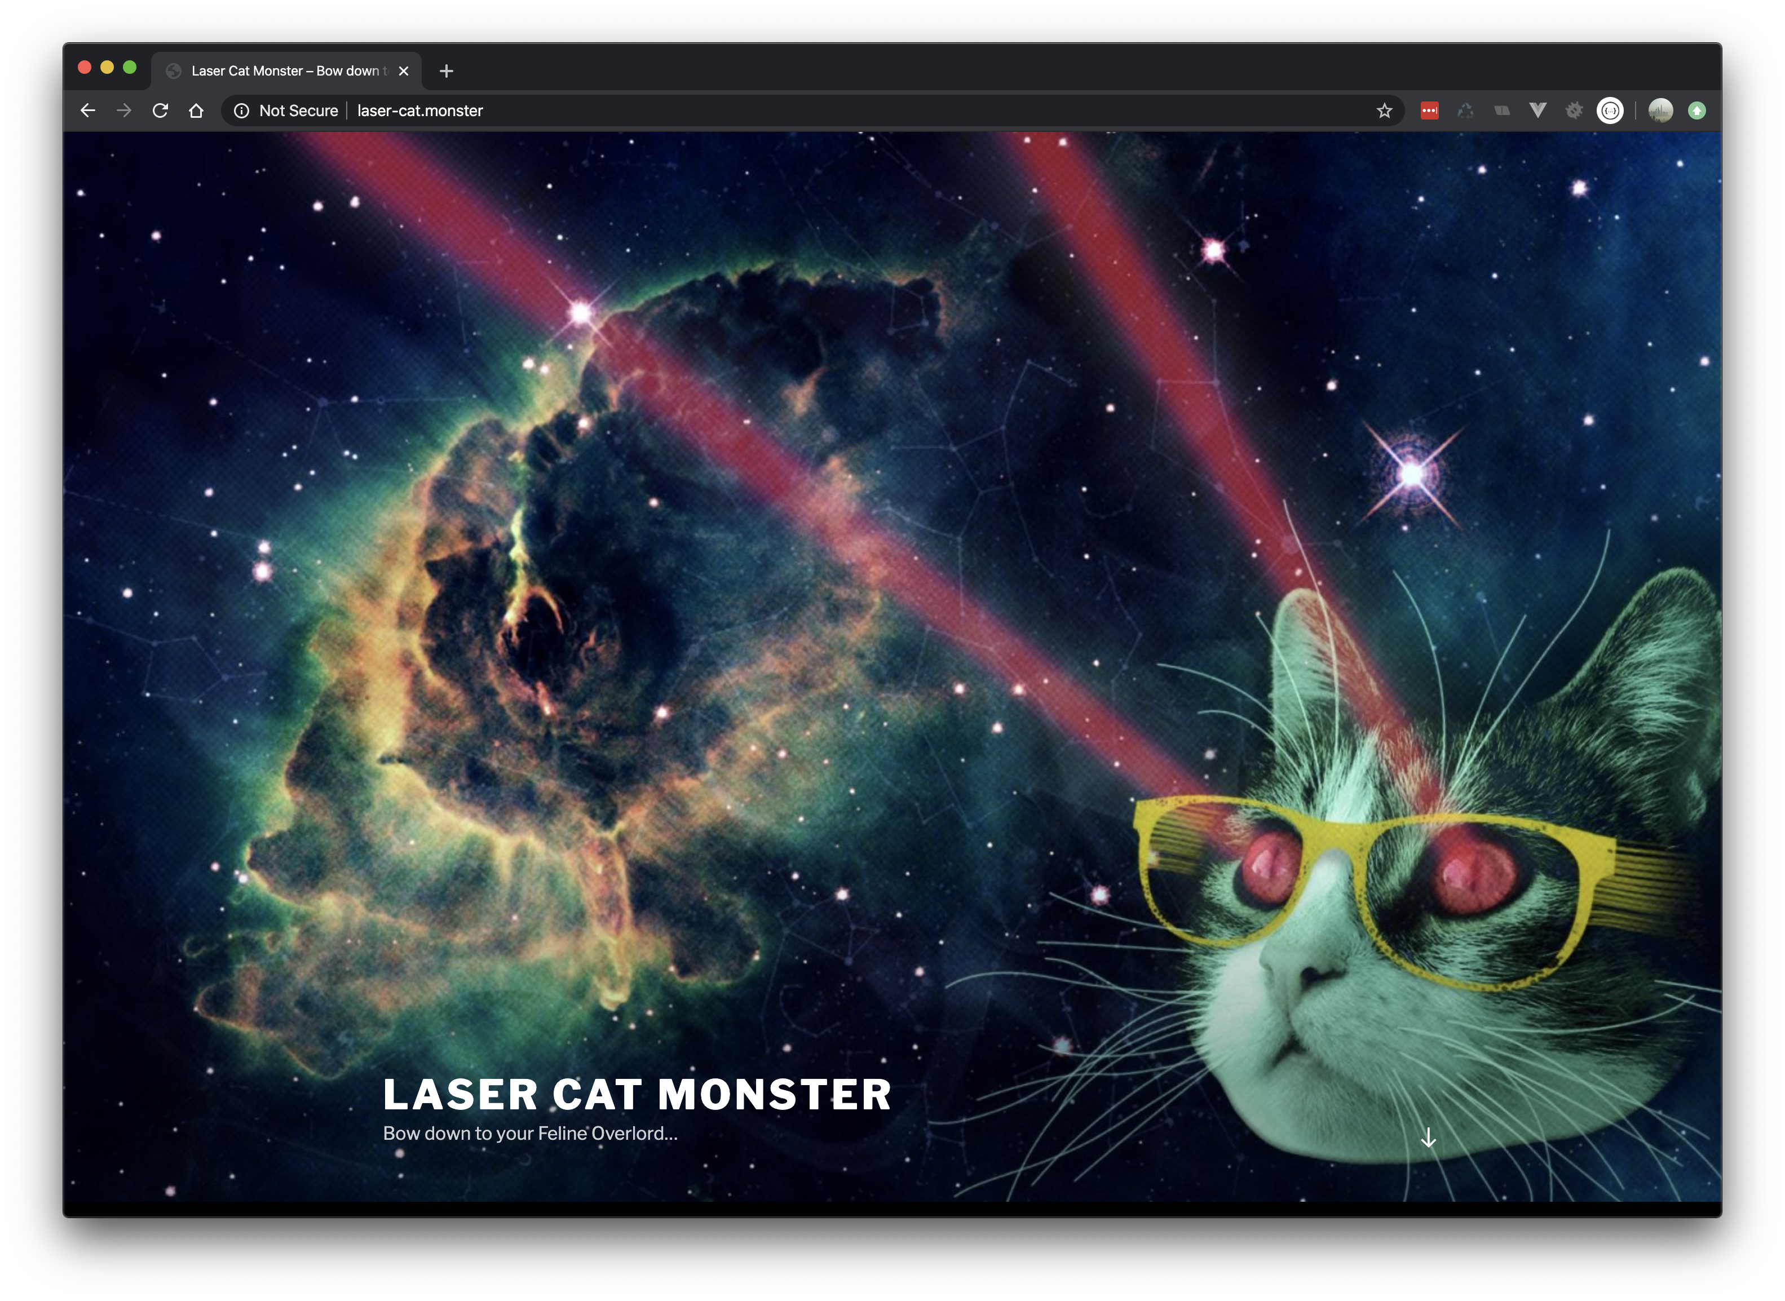Open the Vue devtools extension
This screenshot has height=1301, width=1785.
click(1537, 111)
